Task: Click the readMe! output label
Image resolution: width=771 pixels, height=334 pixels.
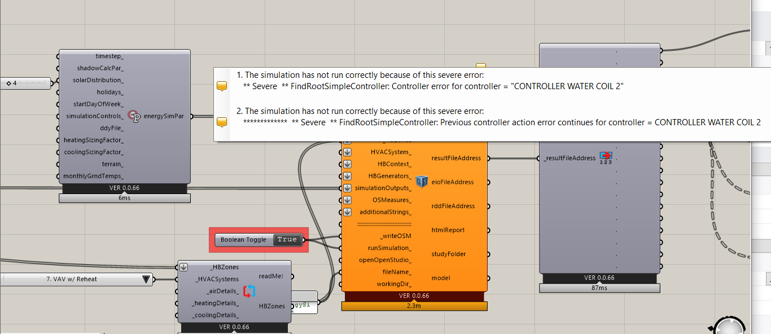Action: click(271, 276)
